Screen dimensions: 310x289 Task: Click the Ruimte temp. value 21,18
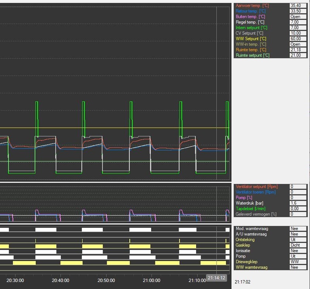click(298, 50)
